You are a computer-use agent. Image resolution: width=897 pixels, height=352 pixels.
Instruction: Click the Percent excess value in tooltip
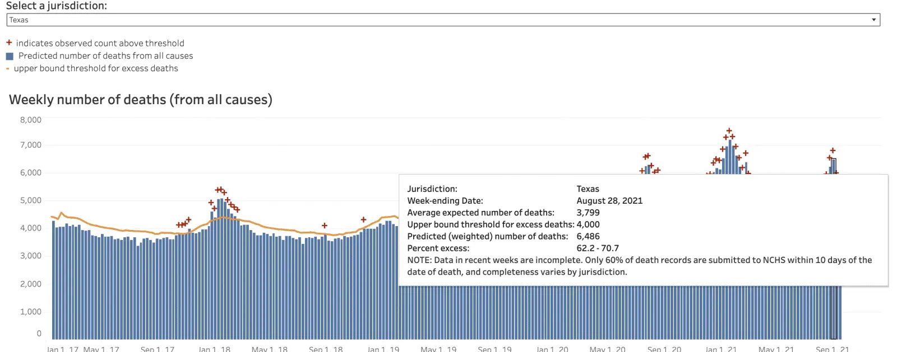(598, 248)
